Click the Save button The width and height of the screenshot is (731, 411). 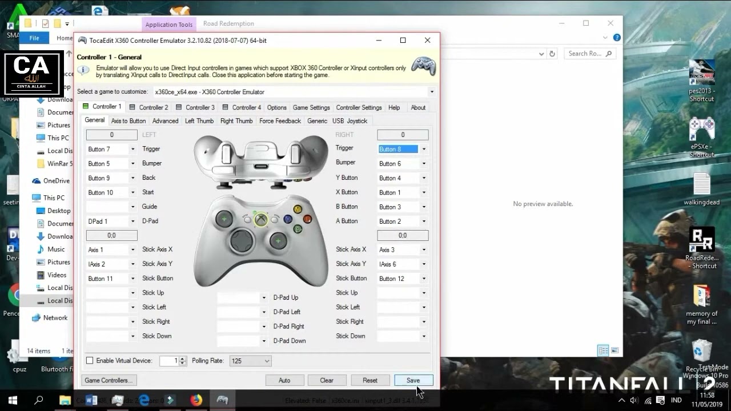(413, 380)
